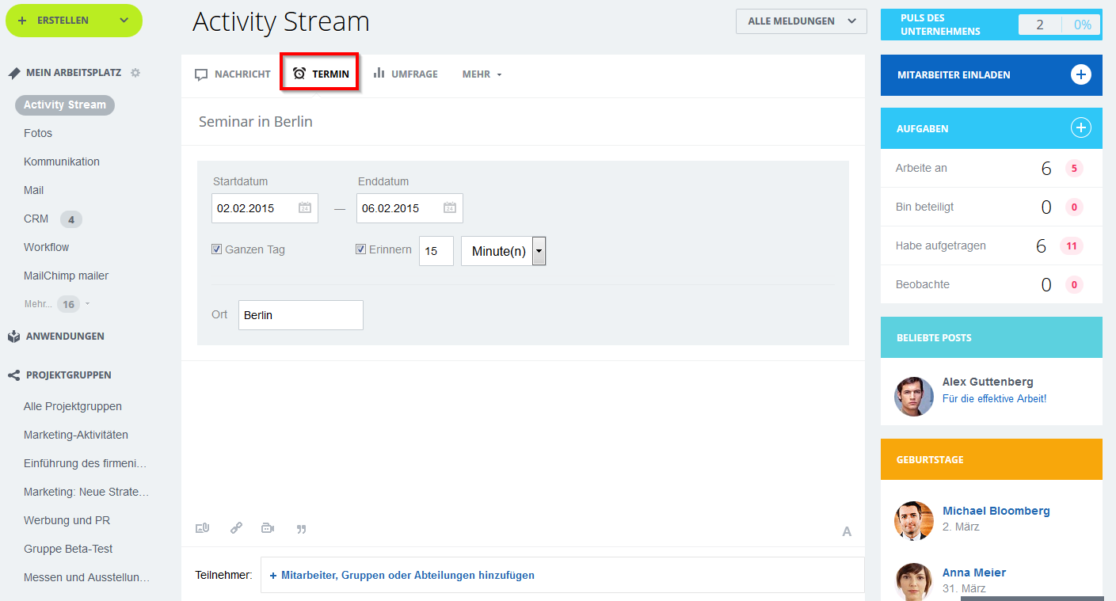This screenshot has width=1116, height=601.
Task: Insert a hyperlink via the link icon
Action: pos(236,528)
